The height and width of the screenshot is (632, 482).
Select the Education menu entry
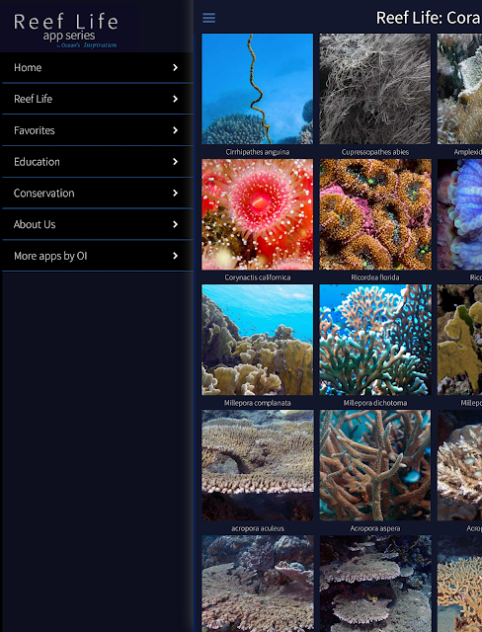coord(98,162)
